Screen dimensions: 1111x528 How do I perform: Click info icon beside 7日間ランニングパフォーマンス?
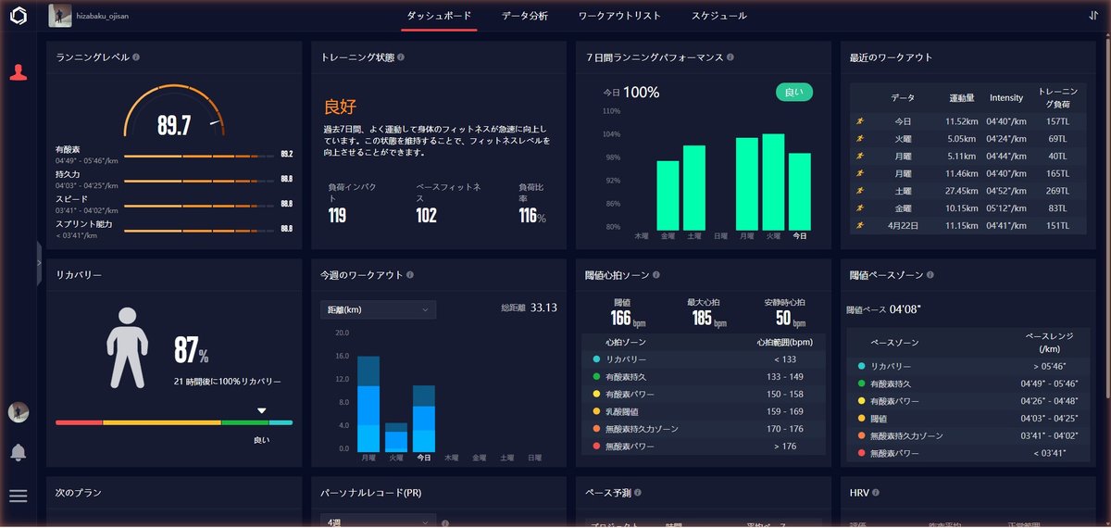pyautogui.click(x=730, y=57)
